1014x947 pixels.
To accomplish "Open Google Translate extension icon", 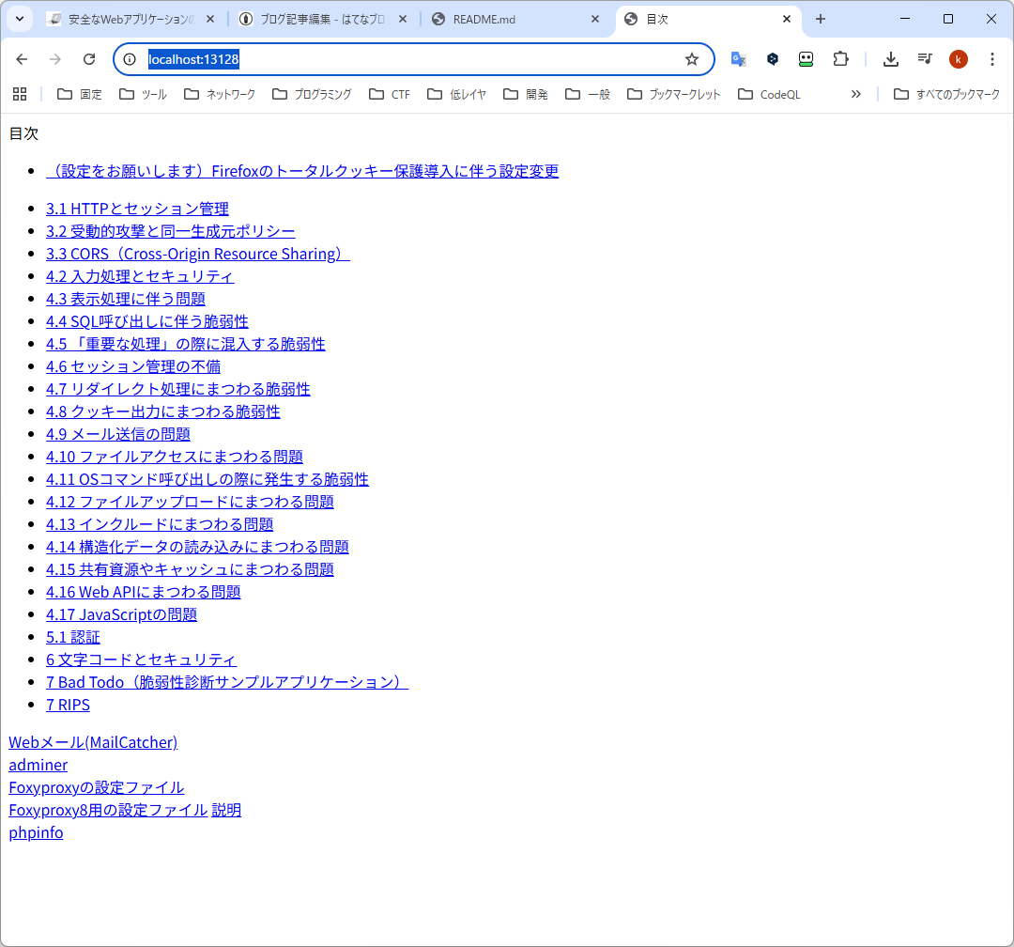I will 739,59.
